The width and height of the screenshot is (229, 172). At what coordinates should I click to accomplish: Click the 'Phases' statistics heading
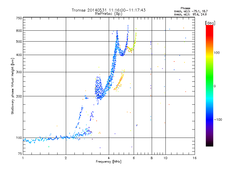pyautogui.click(x=185, y=8)
